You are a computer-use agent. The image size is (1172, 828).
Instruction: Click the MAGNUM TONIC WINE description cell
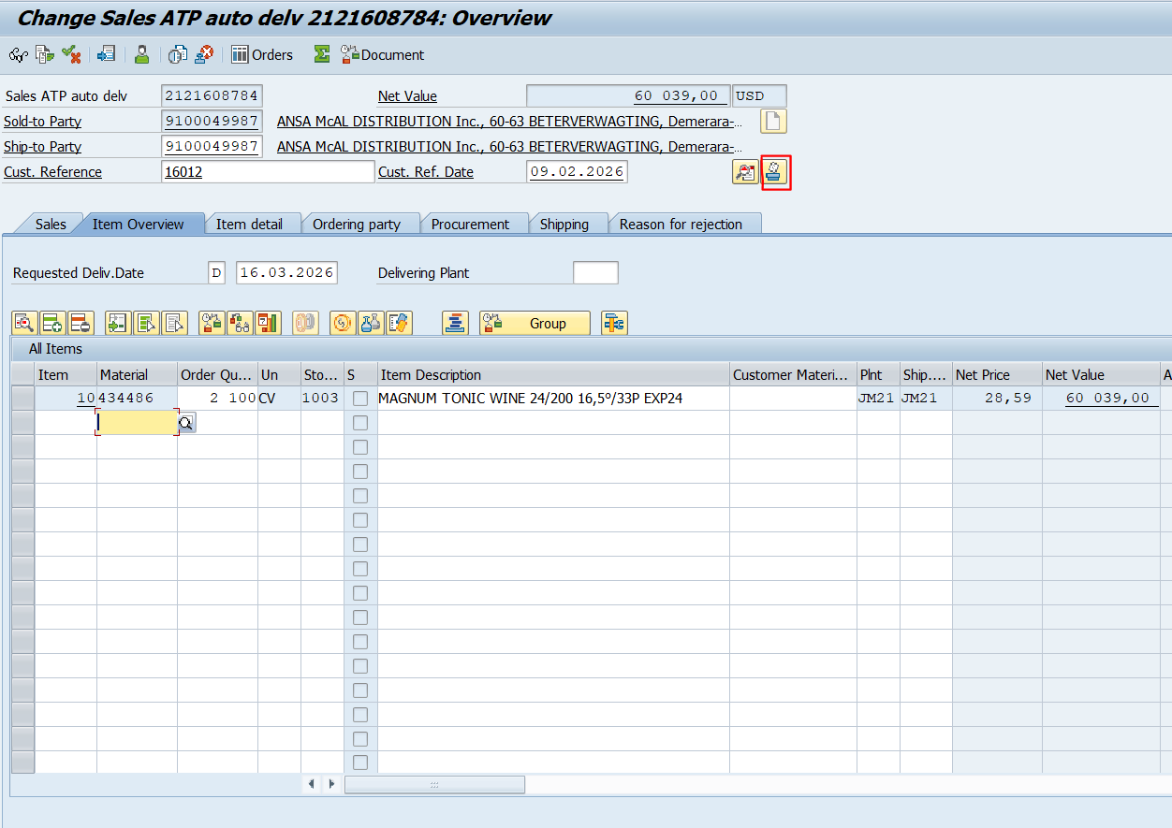[x=553, y=399]
